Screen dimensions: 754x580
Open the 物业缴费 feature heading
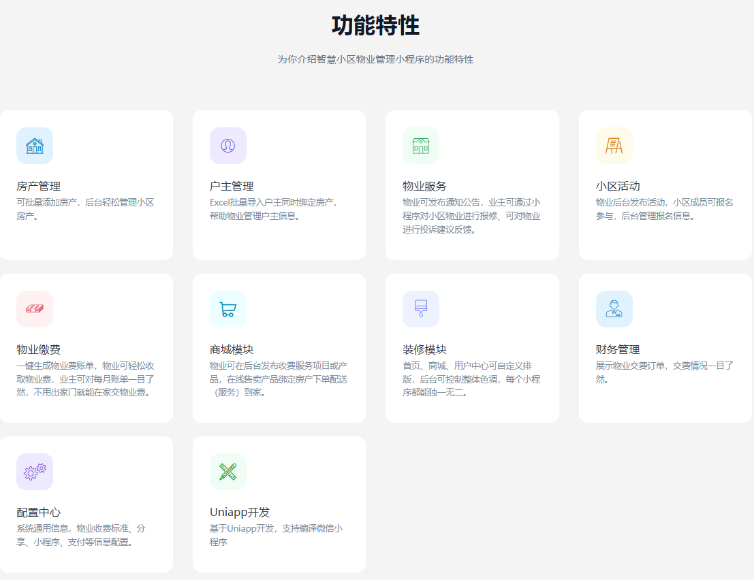(x=39, y=349)
